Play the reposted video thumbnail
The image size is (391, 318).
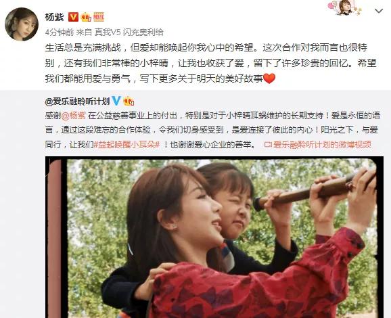pyautogui.click(x=214, y=237)
